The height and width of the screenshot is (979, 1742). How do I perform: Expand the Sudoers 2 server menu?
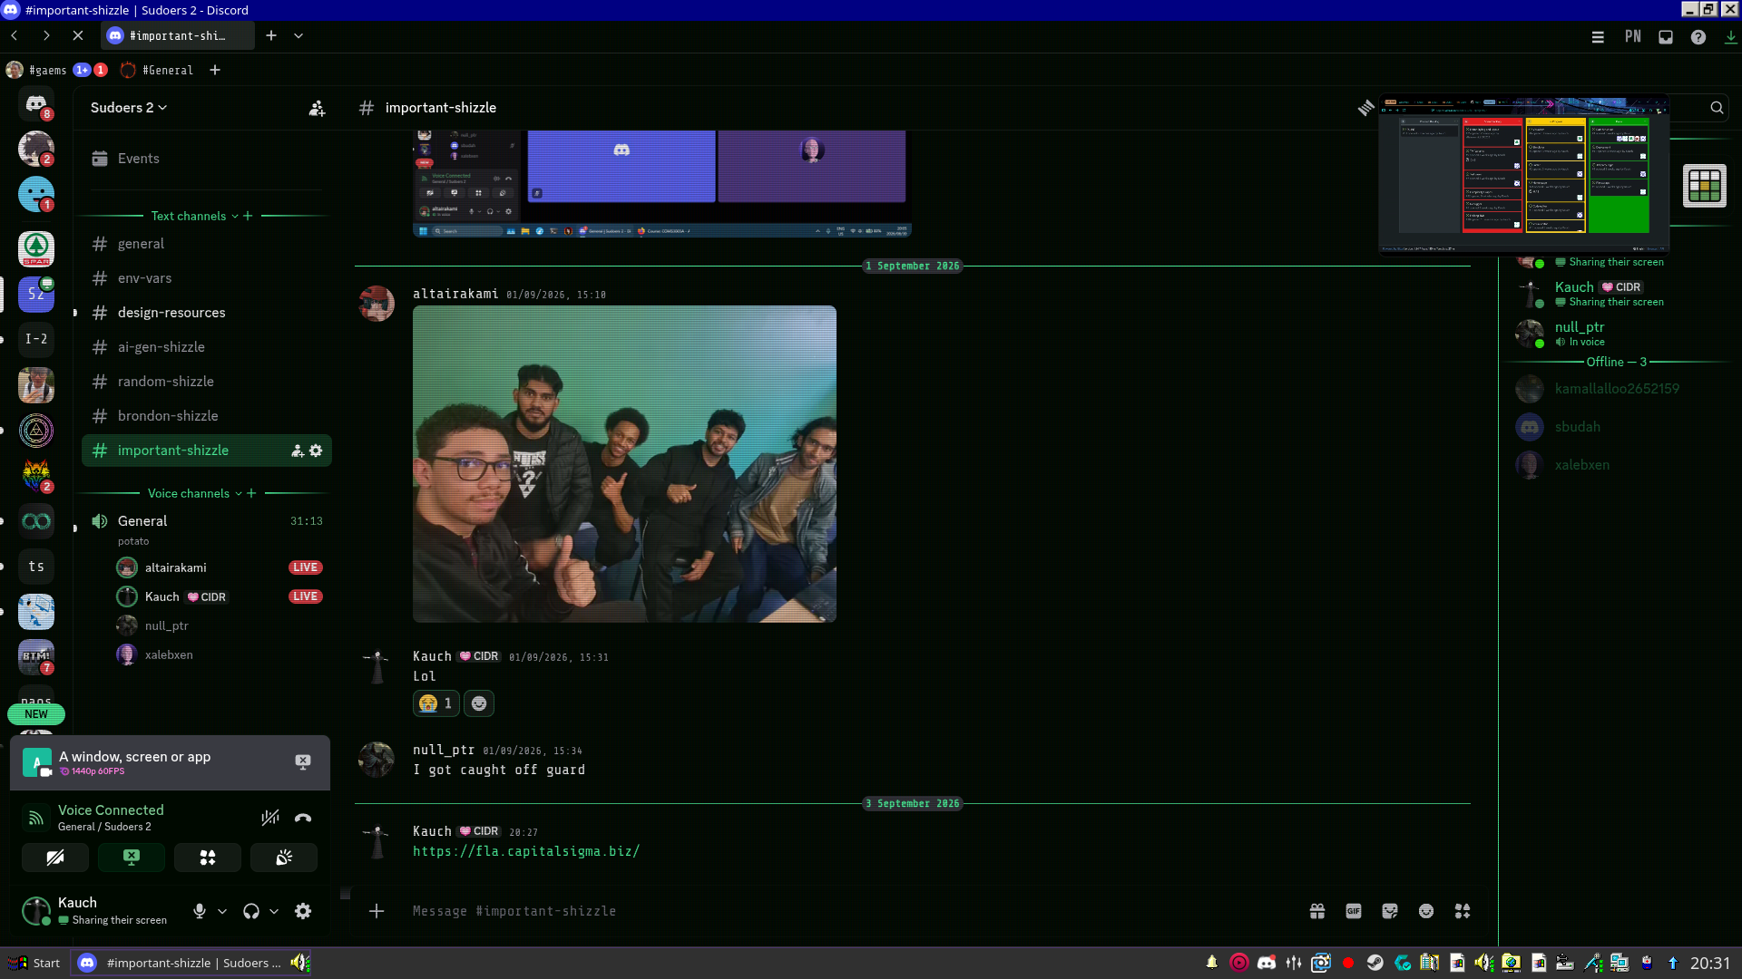pos(129,108)
